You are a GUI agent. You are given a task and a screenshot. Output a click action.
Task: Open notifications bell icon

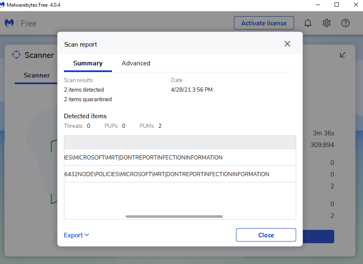tap(308, 23)
